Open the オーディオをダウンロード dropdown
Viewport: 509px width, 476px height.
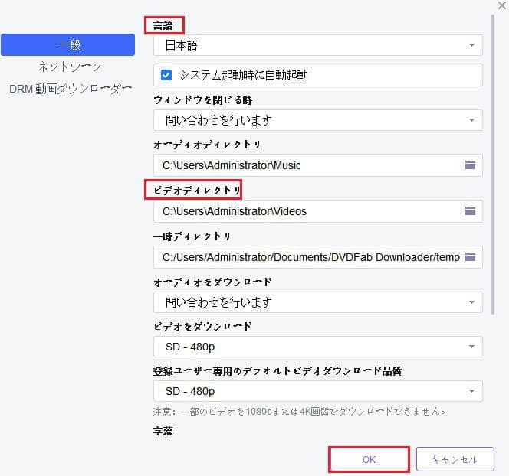317,302
